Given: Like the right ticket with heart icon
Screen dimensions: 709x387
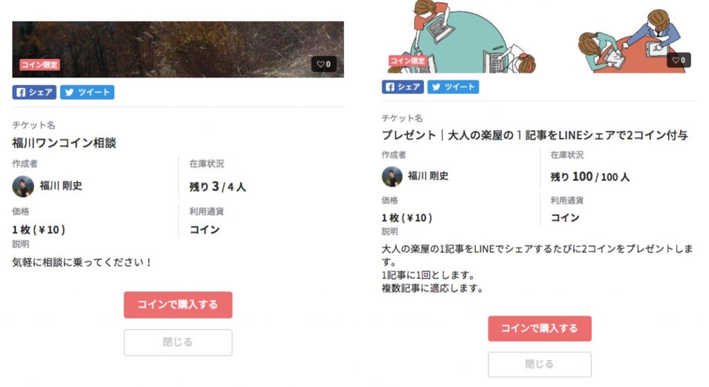Looking at the screenshot, I should coord(679,60).
